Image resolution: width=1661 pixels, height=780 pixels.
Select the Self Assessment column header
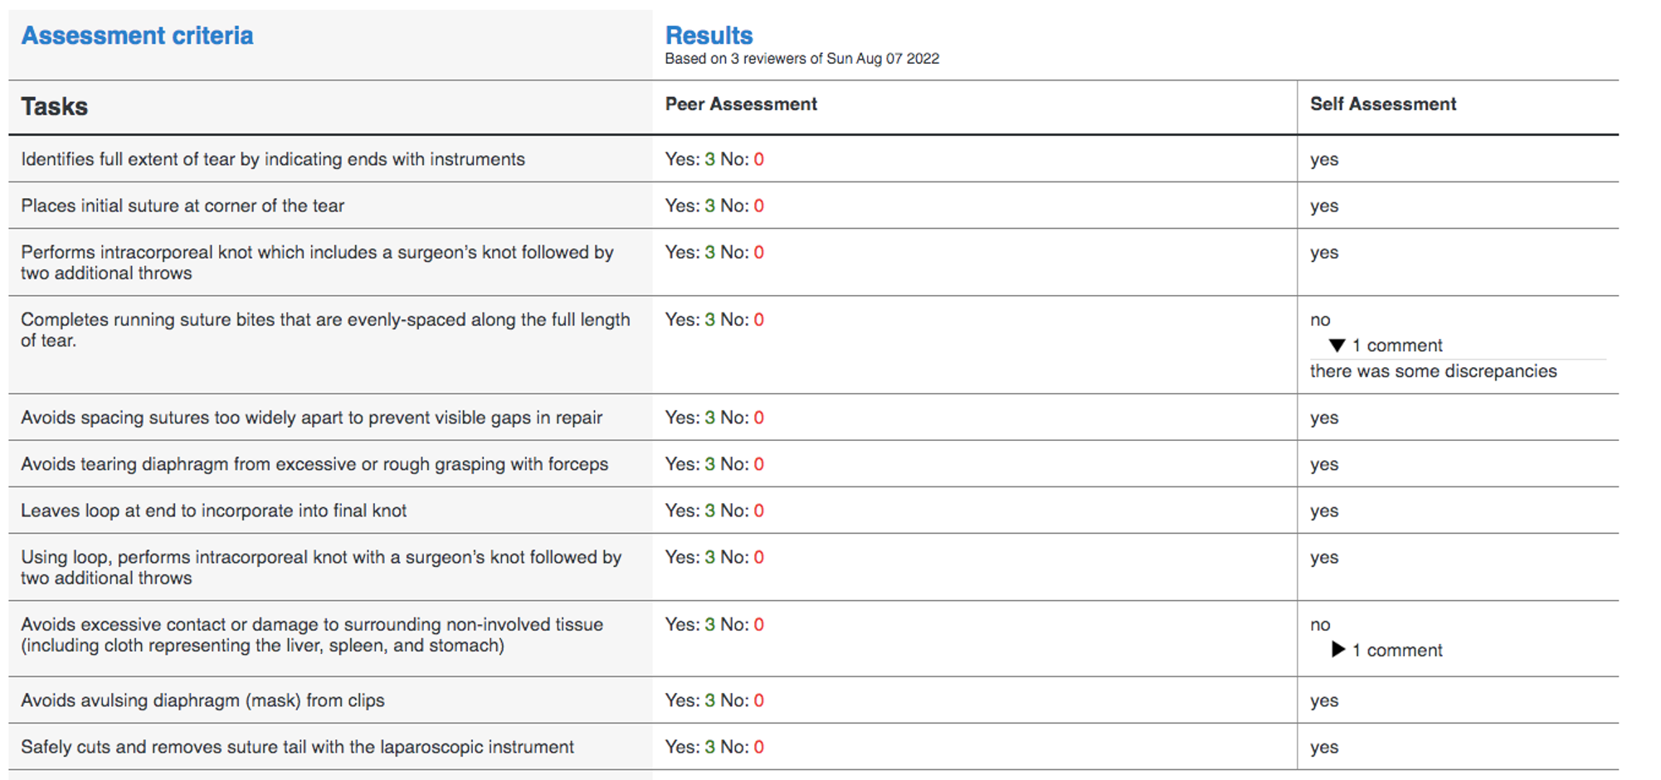1383,104
